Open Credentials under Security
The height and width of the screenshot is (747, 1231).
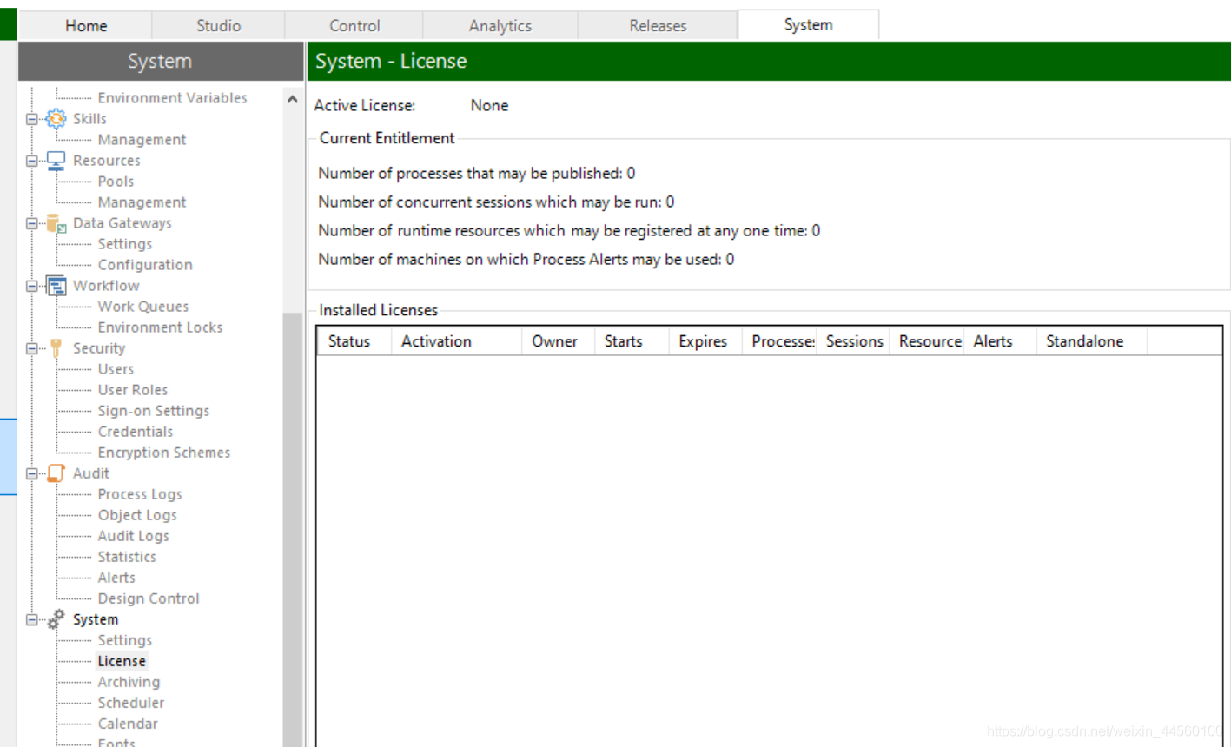pyautogui.click(x=135, y=432)
